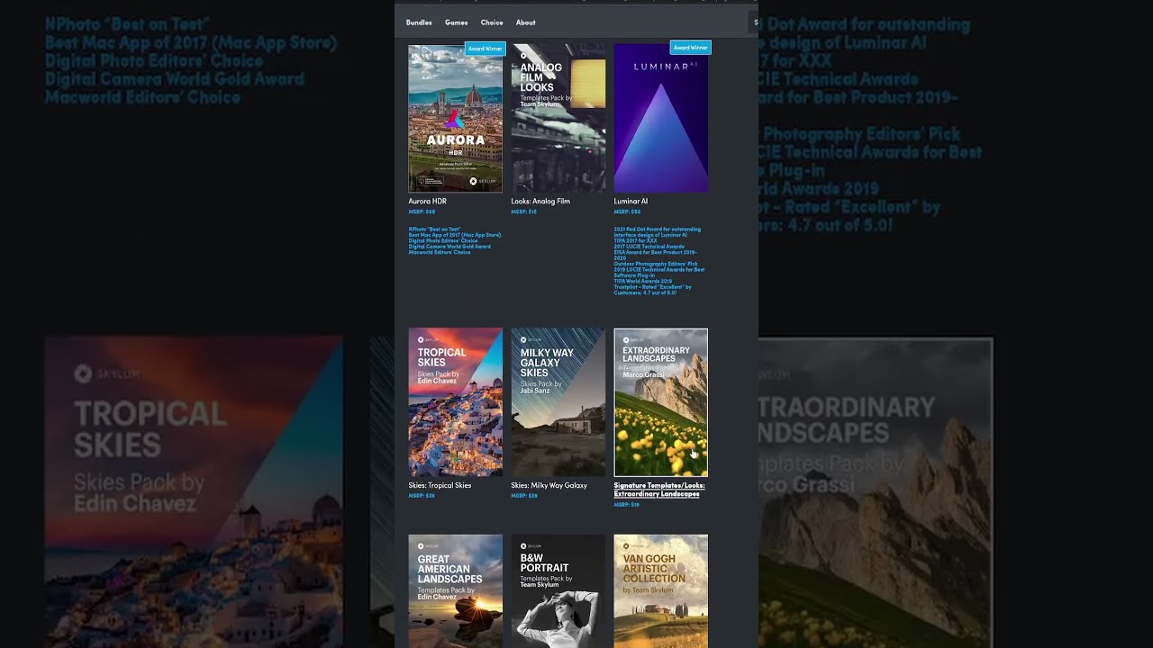Open the 'Looks: Analog Film' title link

540,202
